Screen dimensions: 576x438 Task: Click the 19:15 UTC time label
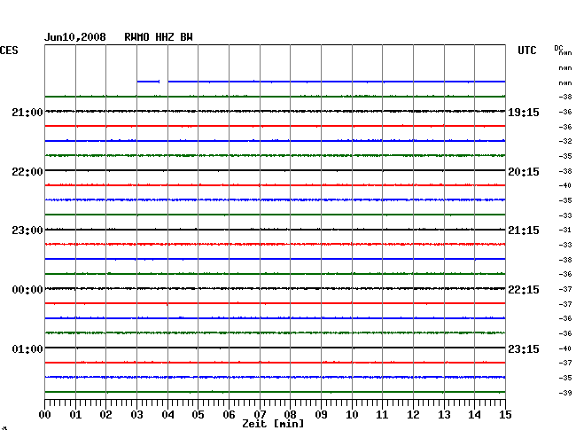[x=524, y=112]
